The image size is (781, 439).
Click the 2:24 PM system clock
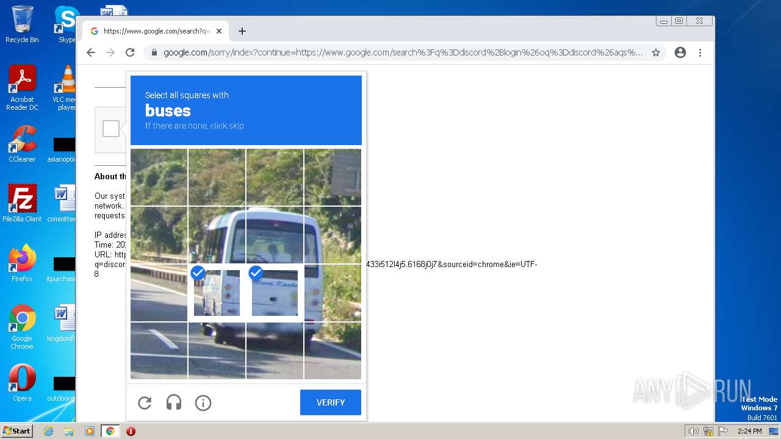(x=749, y=431)
